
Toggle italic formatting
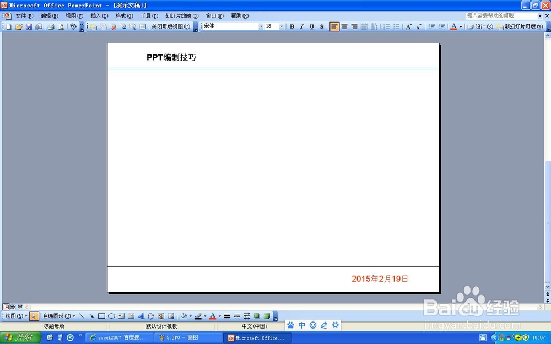[301, 26]
